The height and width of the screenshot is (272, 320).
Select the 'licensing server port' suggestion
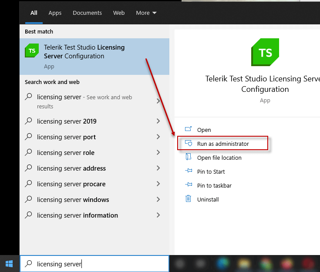(94, 137)
